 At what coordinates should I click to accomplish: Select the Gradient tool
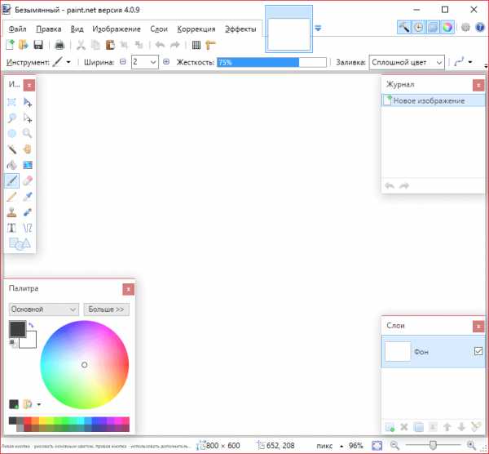pyautogui.click(x=28, y=165)
